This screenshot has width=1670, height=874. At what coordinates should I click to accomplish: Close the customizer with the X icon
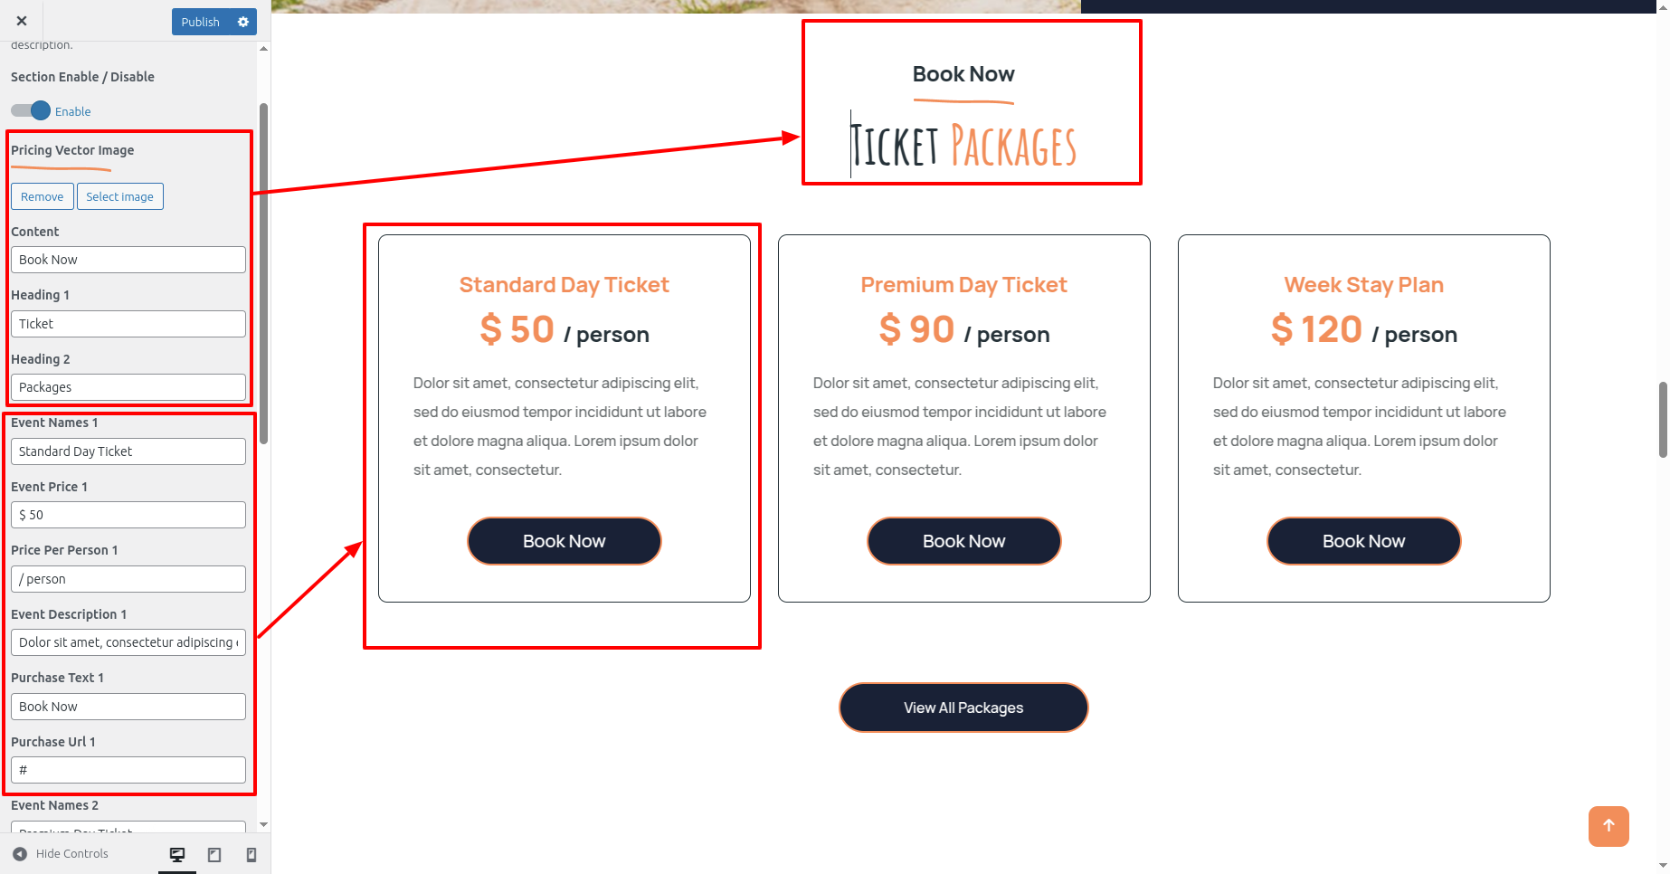22,21
